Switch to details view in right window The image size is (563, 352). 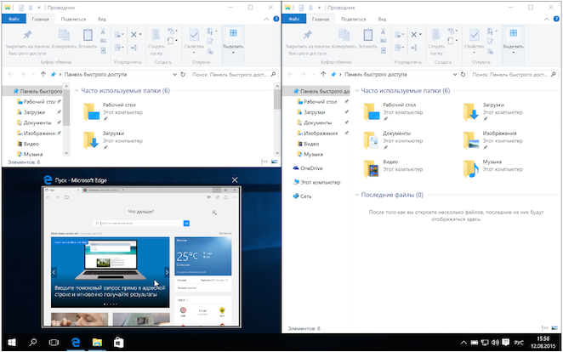544,328
